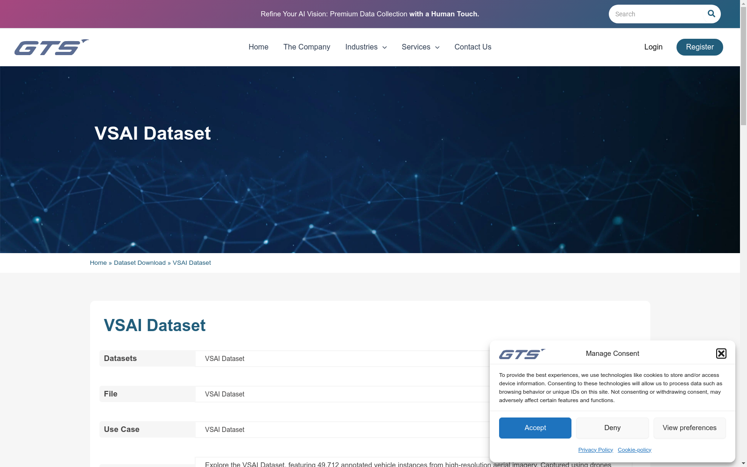
Task: Click VSAI Dataset value in File row
Action: [x=225, y=394]
